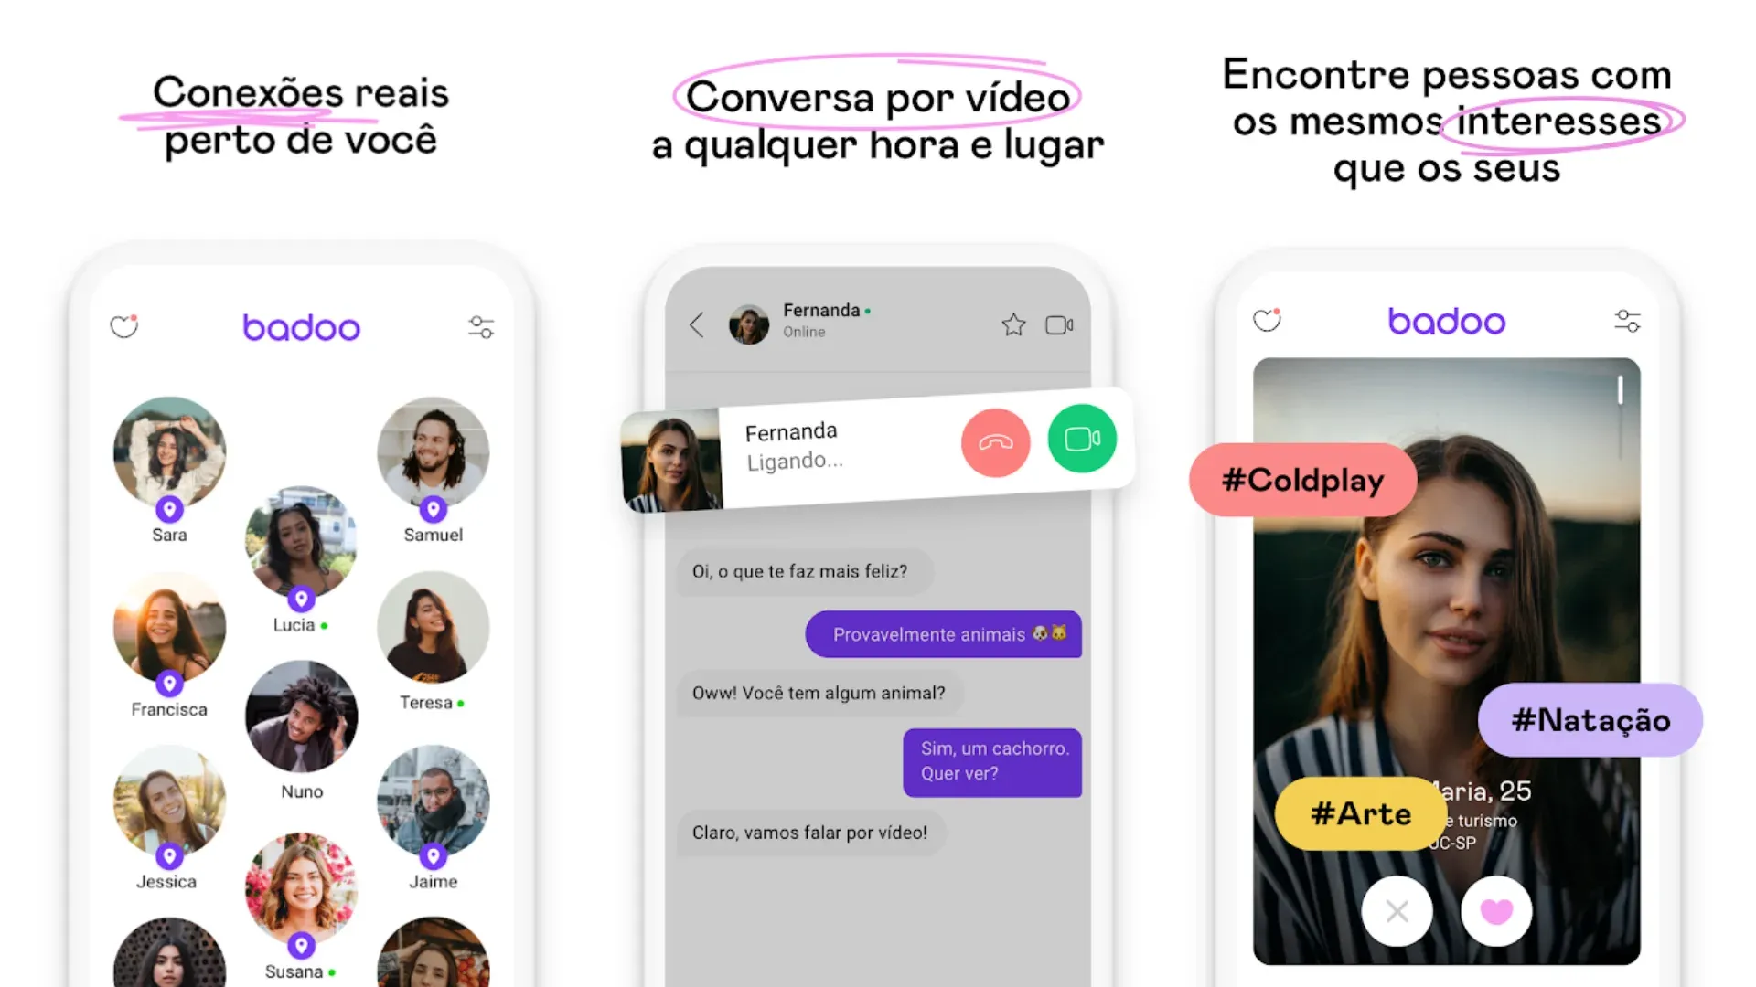The height and width of the screenshot is (987, 1756).
Task: Click the video camera icon in chat header
Action: 1060,325
